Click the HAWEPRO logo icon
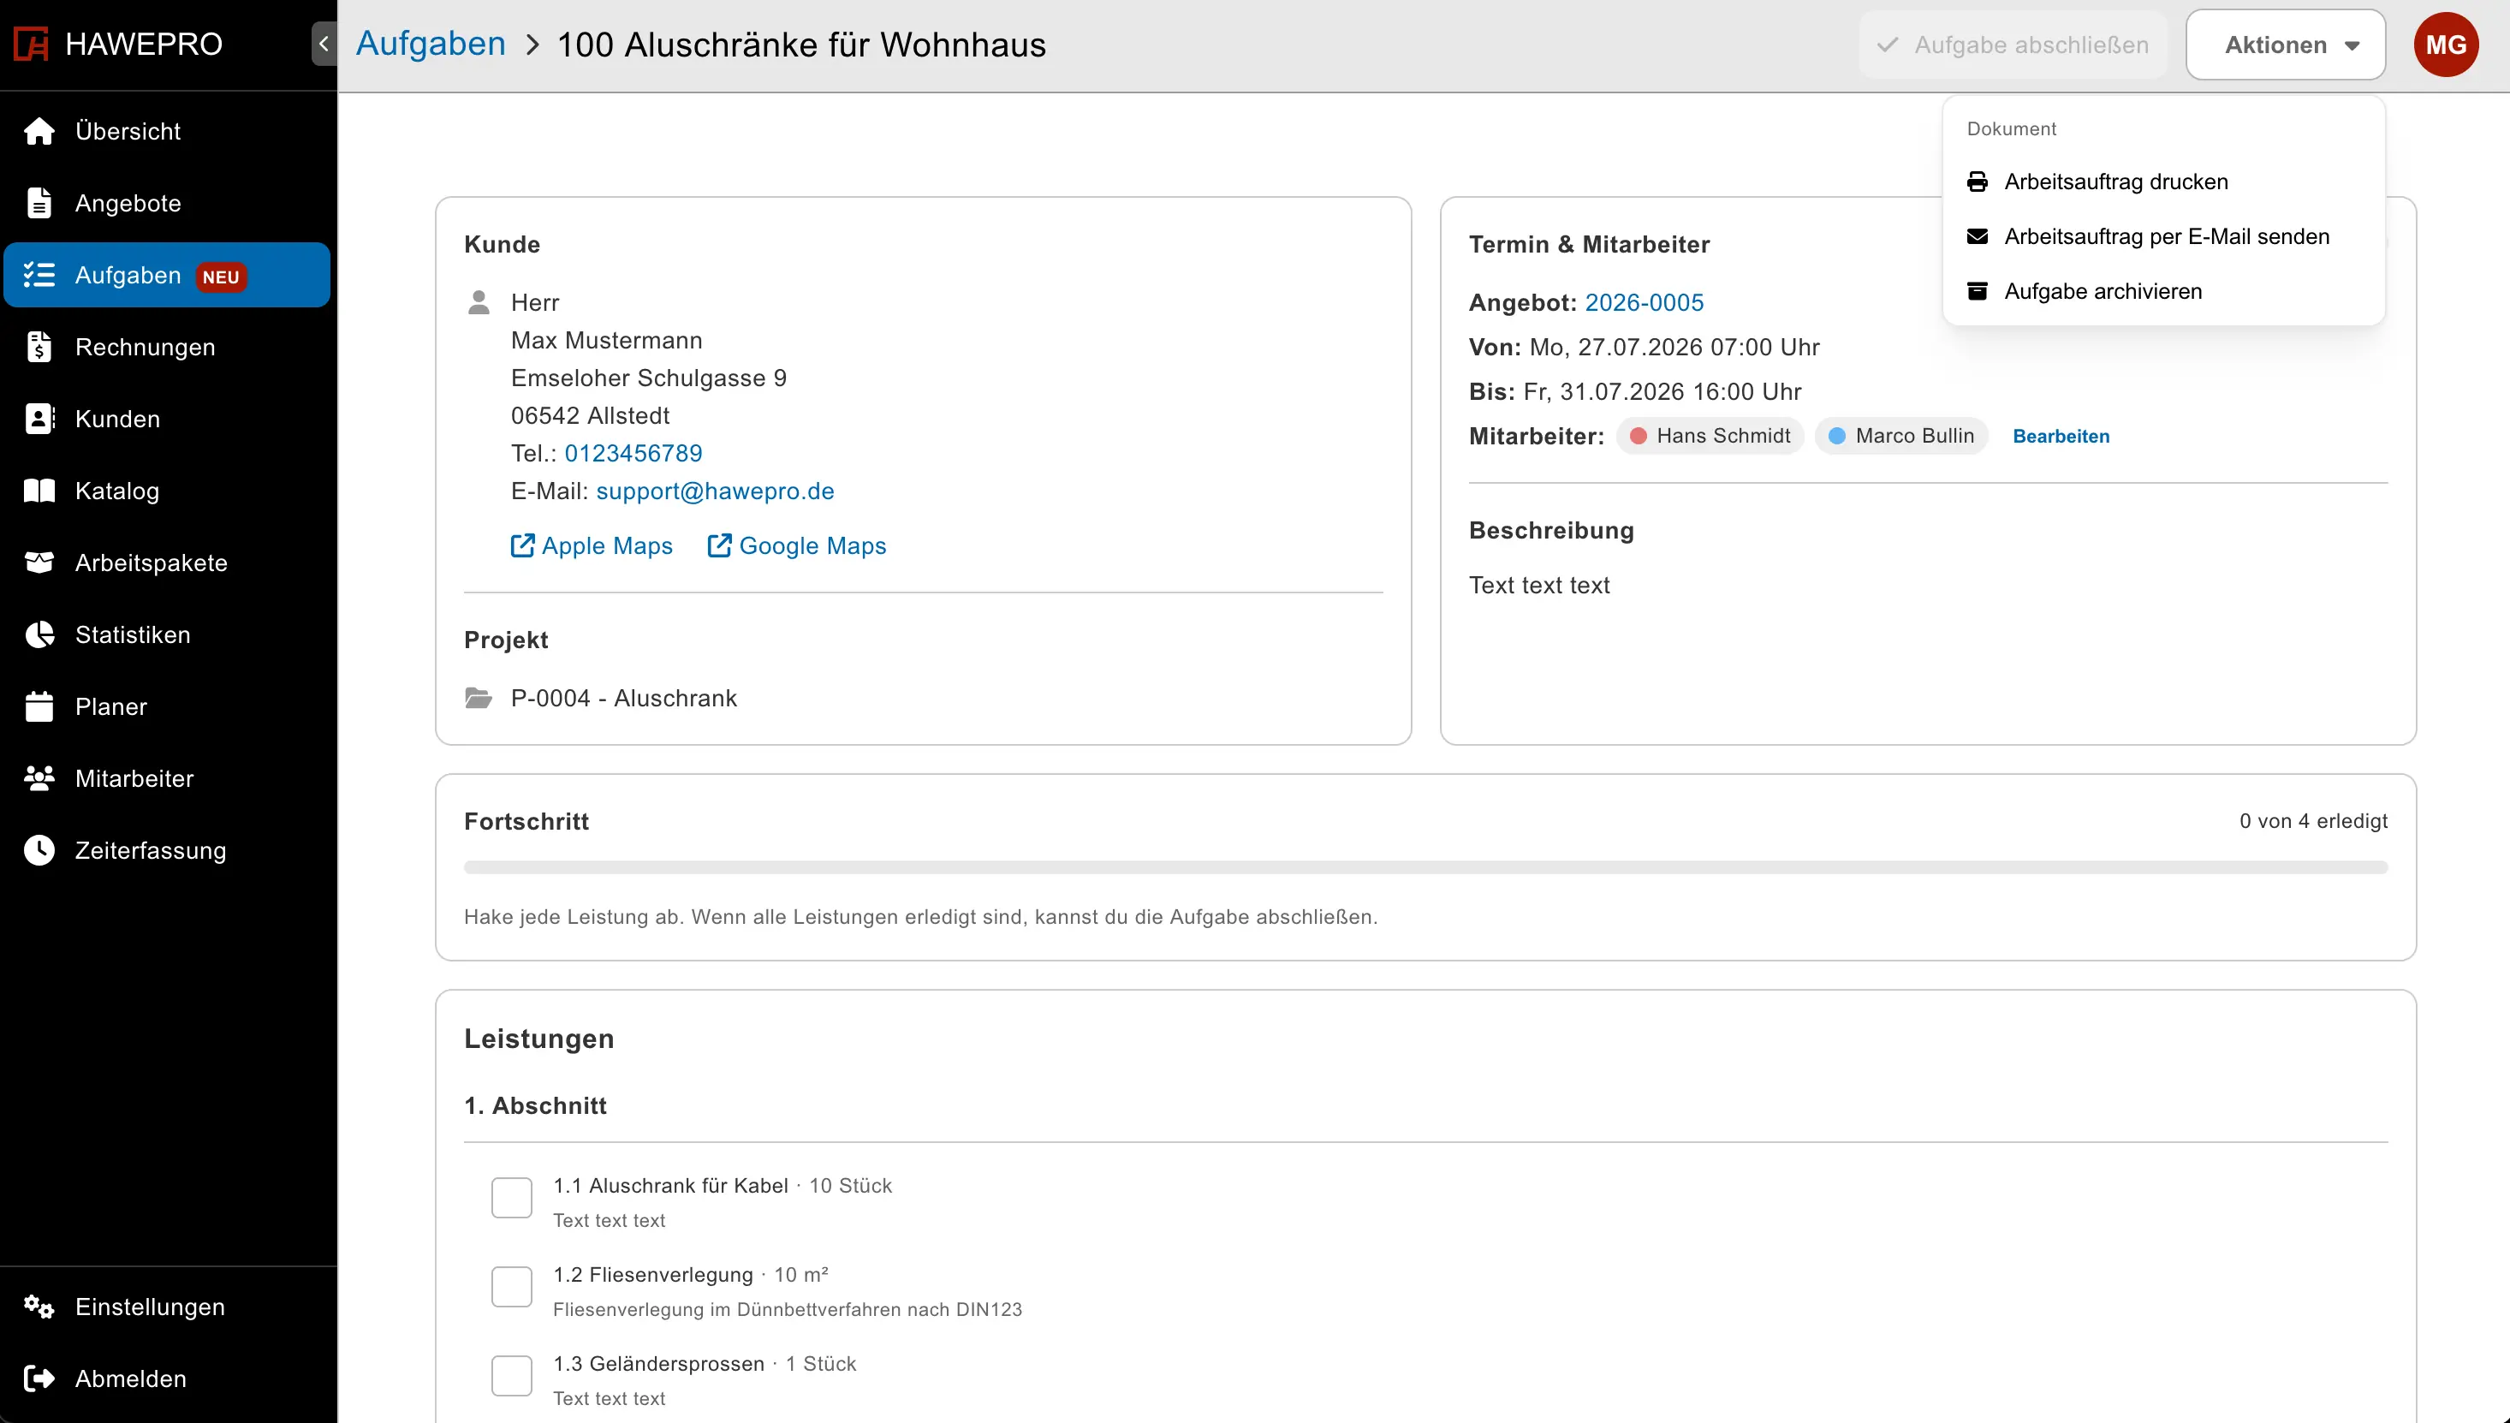 click(x=32, y=44)
